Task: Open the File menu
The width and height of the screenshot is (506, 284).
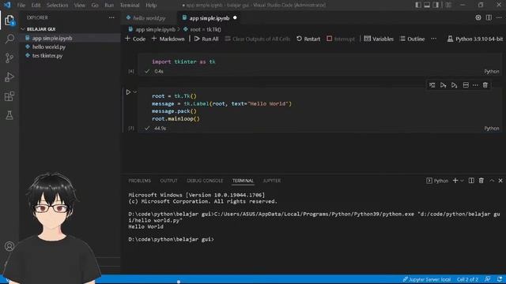Action: coord(21,6)
